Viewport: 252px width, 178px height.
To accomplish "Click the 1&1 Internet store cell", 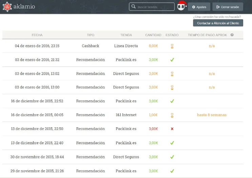I will tap(126, 115).
